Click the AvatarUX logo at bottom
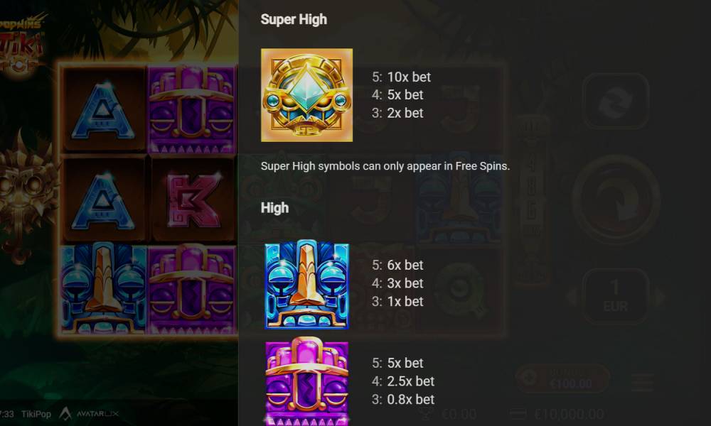Image resolution: width=711 pixels, height=426 pixels. [x=89, y=413]
